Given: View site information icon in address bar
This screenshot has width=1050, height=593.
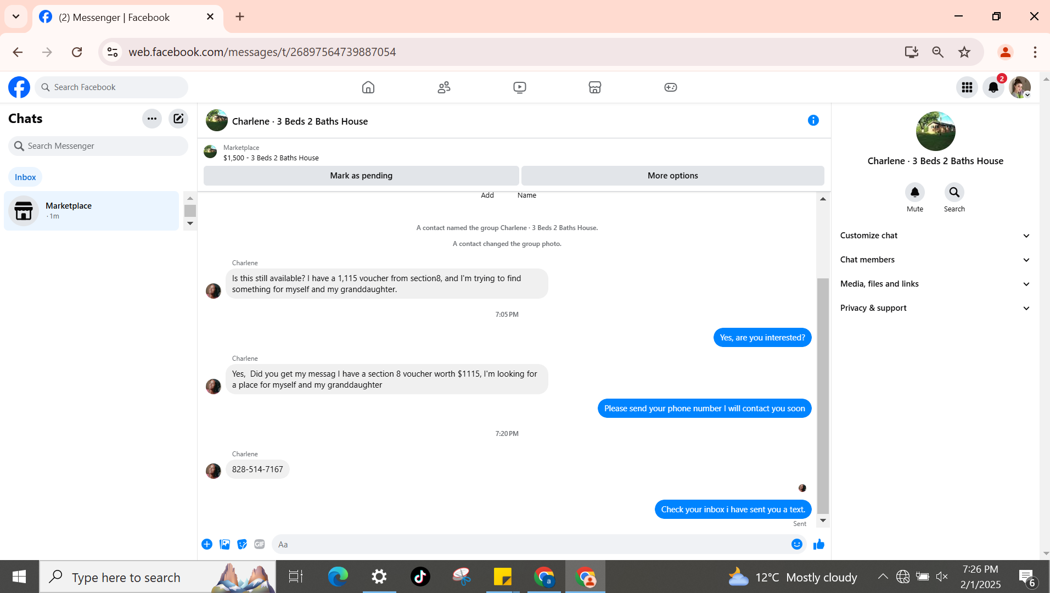Looking at the screenshot, I should pos(113,52).
